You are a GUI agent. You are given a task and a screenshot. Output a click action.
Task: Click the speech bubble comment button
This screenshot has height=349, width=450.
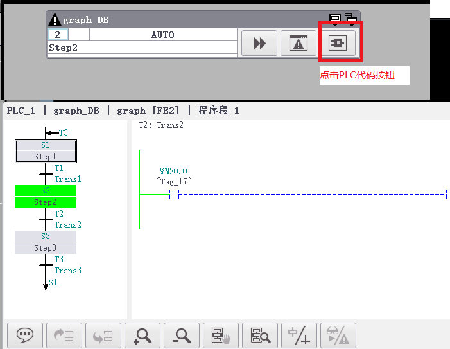point(25,336)
